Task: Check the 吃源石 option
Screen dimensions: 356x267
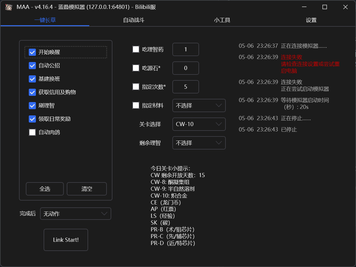Action: coord(136,68)
